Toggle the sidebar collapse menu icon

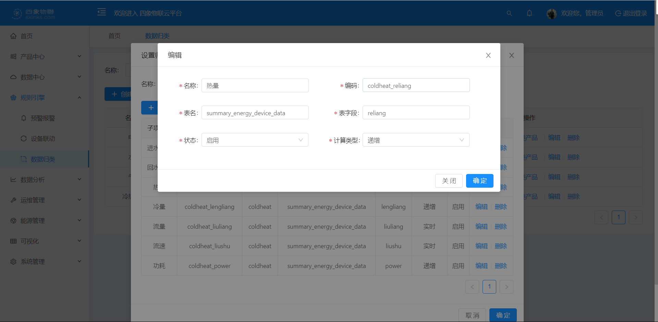101,12
